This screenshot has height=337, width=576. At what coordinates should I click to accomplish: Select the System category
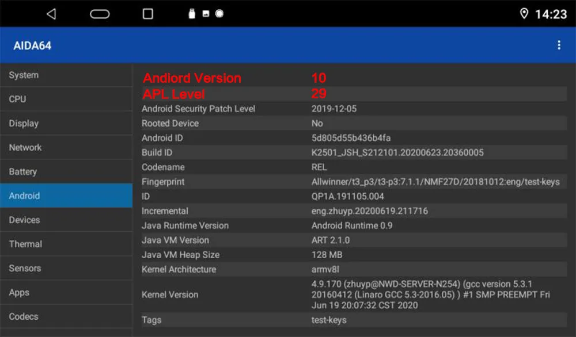(x=66, y=75)
